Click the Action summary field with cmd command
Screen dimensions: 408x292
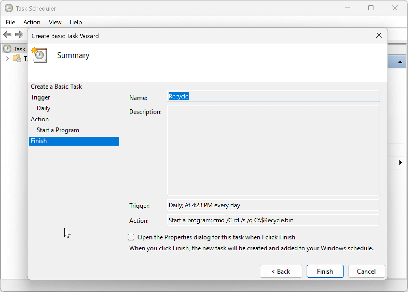point(273,220)
